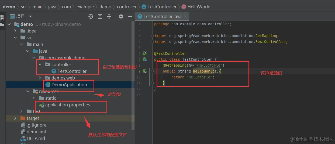
Task: Click the method icon in HelloWorld breadcrumb
Action: [x=184, y=7]
